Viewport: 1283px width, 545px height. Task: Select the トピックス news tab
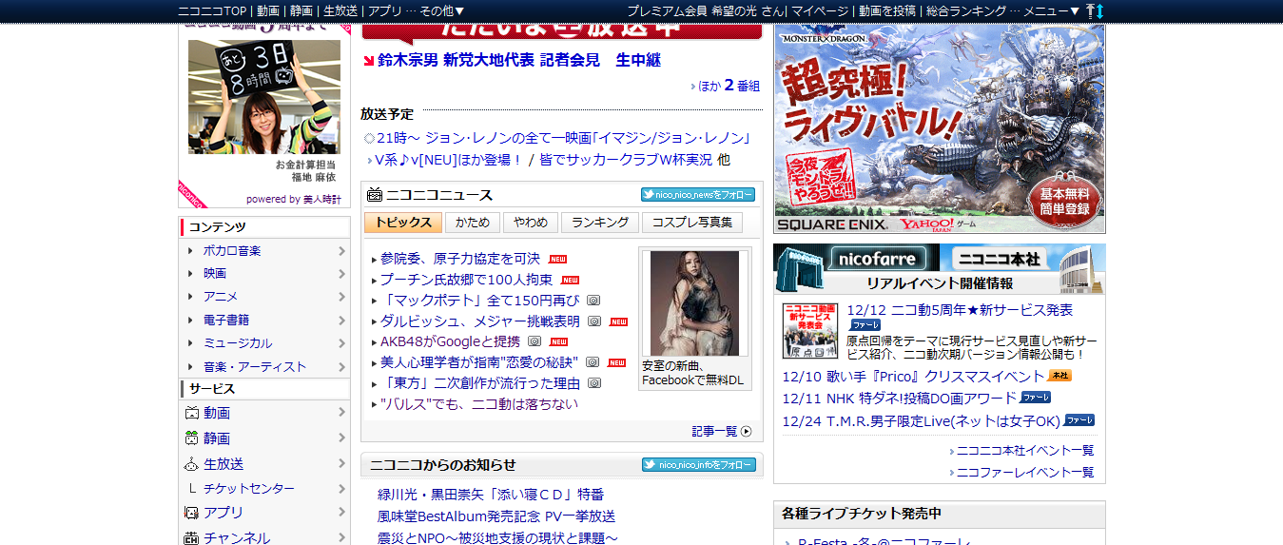(x=403, y=223)
